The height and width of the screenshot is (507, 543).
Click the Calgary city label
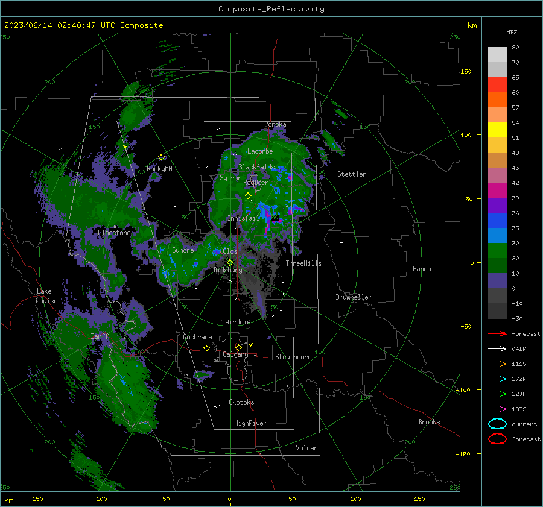[x=235, y=354]
